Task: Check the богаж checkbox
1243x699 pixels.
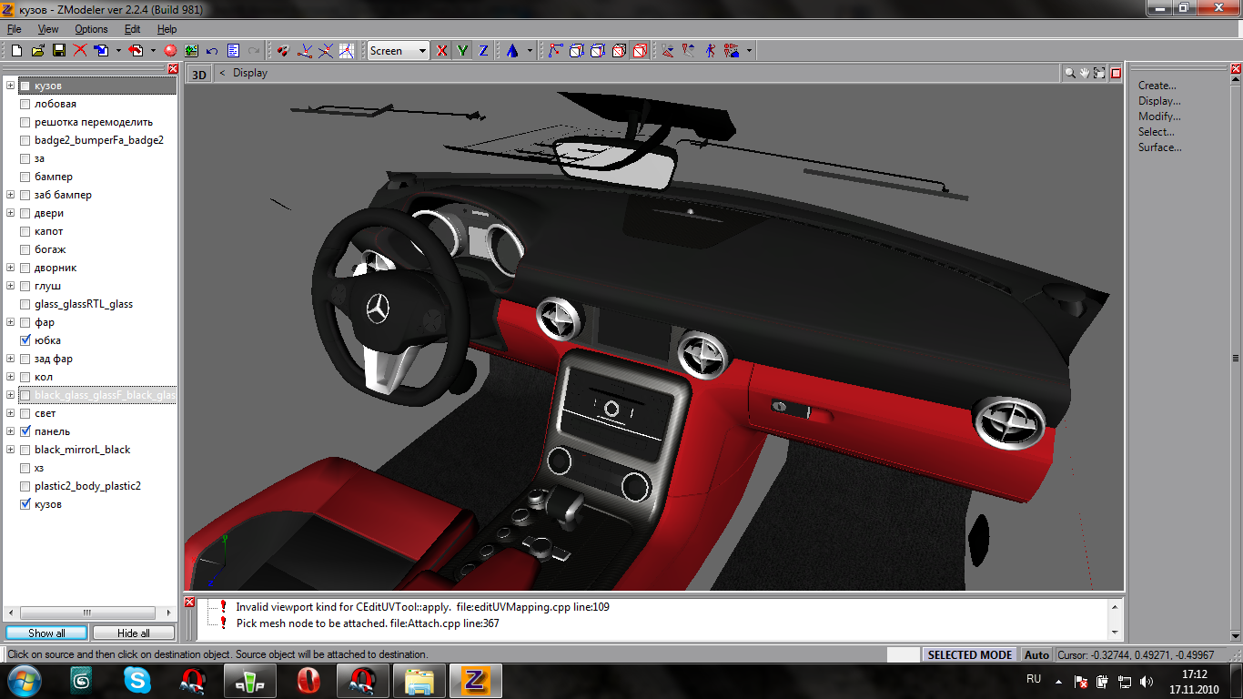Action: [25, 249]
